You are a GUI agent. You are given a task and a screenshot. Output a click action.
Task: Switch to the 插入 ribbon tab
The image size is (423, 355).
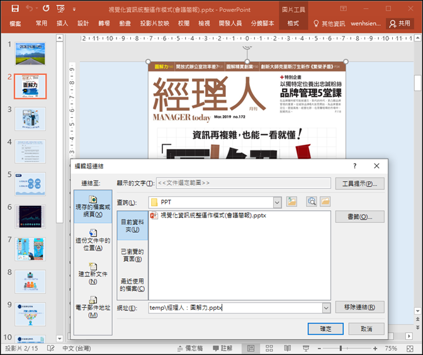coord(62,23)
